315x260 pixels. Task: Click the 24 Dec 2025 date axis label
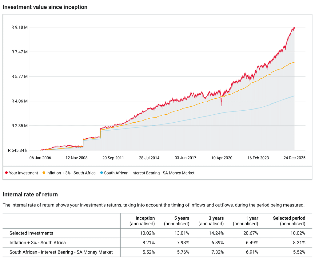click(294, 158)
